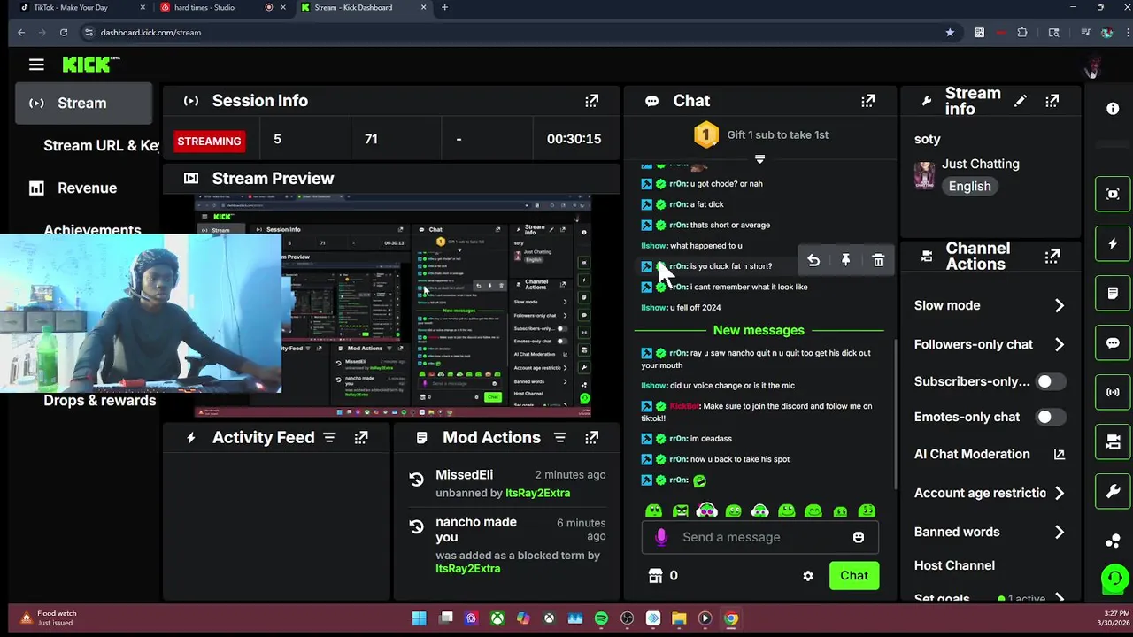Click ItsRay2Extra link under blocked term entry
The height and width of the screenshot is (637, 1133).
[x=467, y=568]
